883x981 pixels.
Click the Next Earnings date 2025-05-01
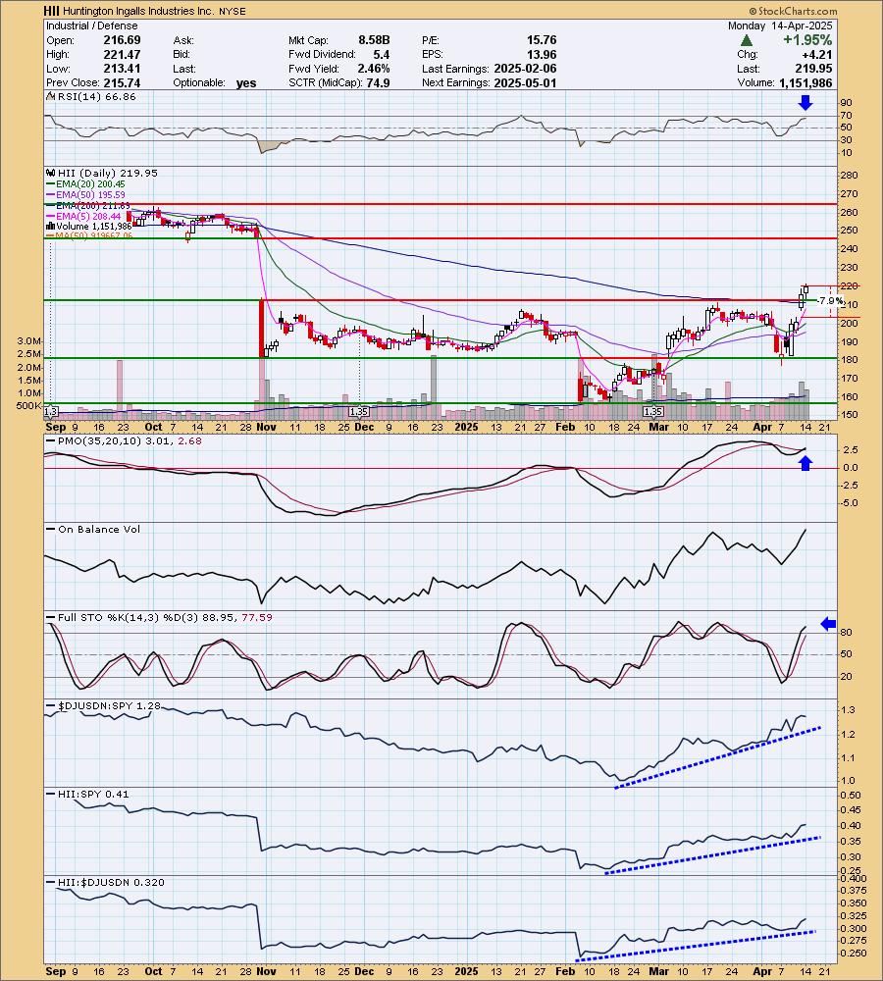pyautogui.click(x=525, y=82)
